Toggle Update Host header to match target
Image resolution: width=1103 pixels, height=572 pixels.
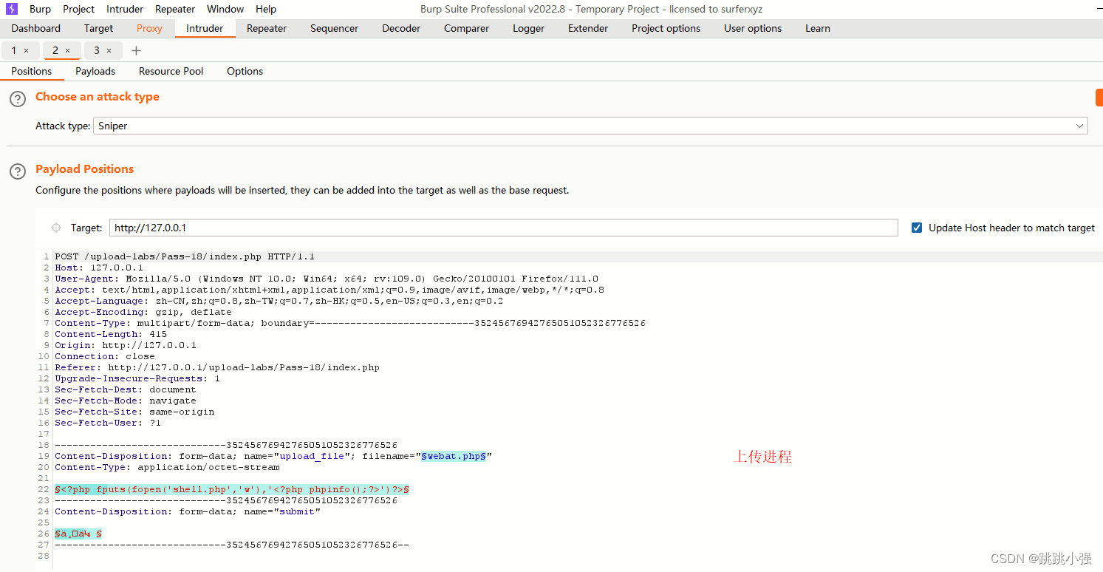917,228
